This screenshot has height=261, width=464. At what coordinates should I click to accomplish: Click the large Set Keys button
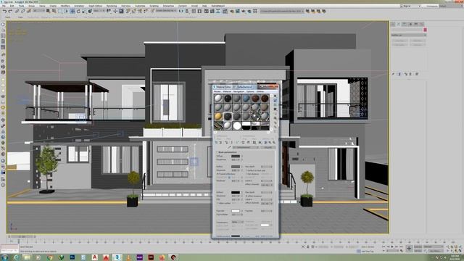coord(409,249)
